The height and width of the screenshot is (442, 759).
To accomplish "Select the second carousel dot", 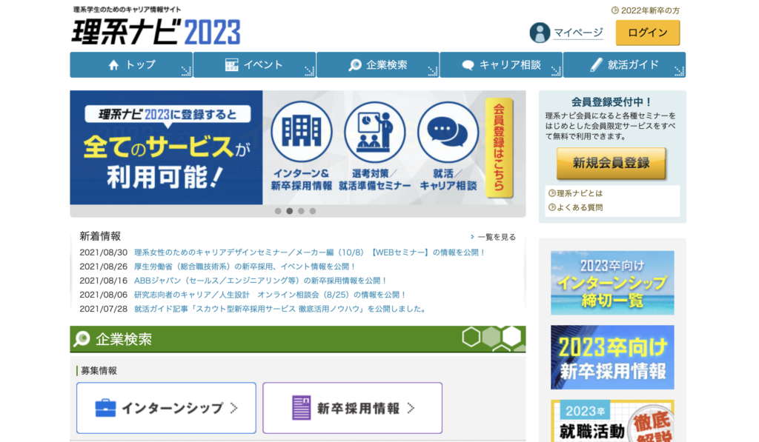I will coord(290,211).
